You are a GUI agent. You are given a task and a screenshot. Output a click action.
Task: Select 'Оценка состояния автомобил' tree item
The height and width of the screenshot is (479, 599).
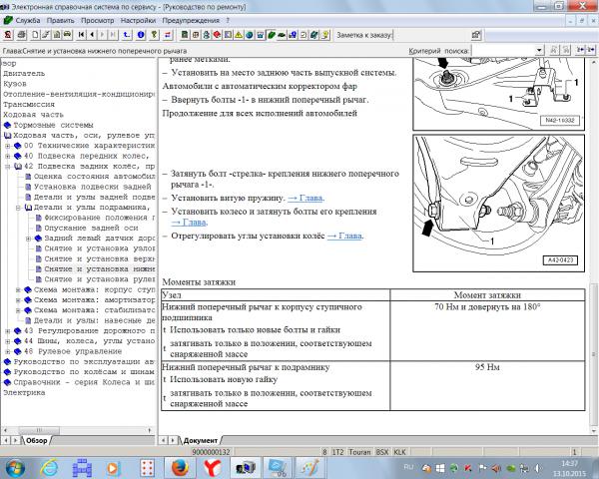click(94, 177)
